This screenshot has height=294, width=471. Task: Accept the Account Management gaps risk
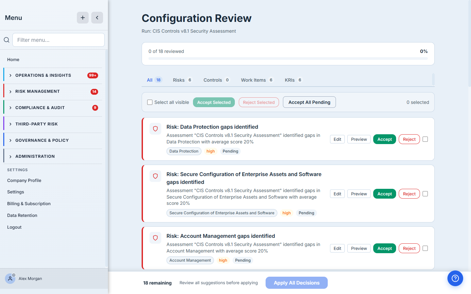385,248
